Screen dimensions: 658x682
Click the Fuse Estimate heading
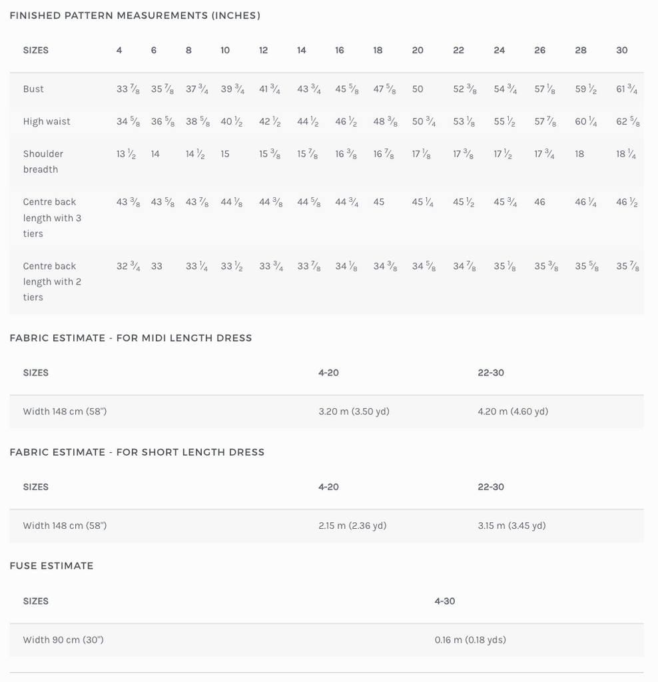pos(51,566)
